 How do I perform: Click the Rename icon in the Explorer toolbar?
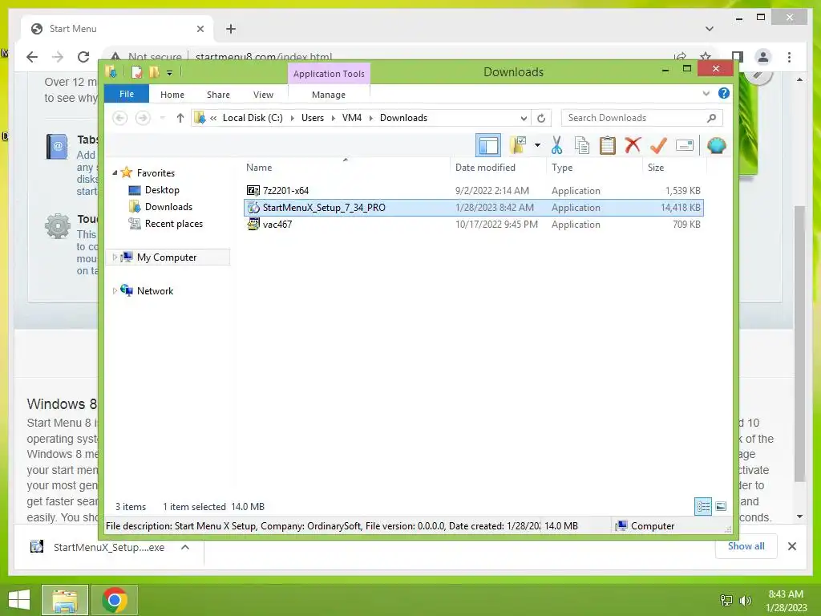point(685,145)
